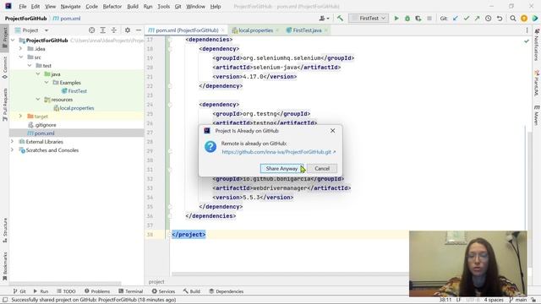Select FirstTest class in project tree

click(77, 91)
